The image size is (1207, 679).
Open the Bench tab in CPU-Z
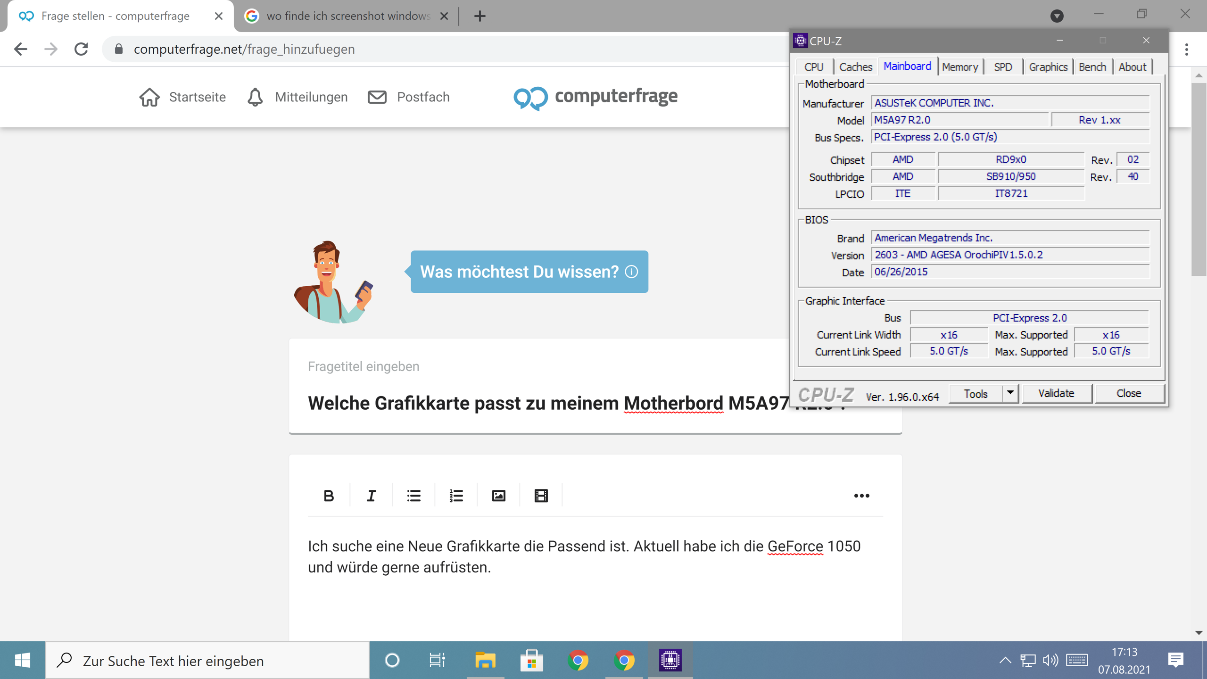coord(1092,67)
